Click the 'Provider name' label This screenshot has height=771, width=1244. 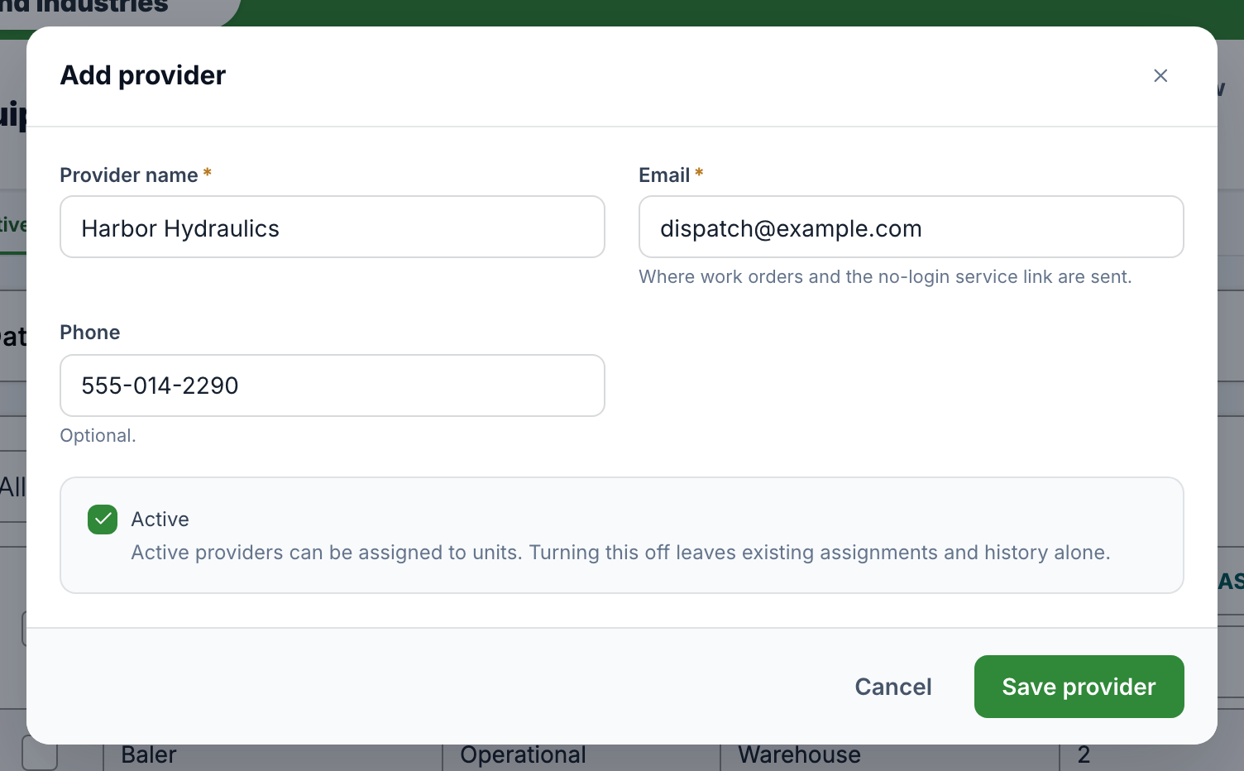129,175
